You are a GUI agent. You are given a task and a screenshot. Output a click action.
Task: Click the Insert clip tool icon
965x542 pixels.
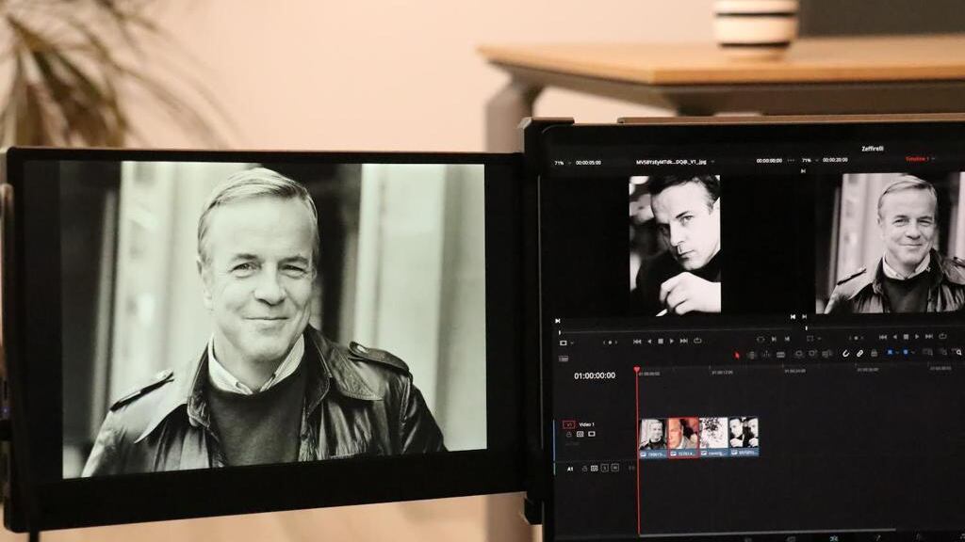tap(799, 354)
